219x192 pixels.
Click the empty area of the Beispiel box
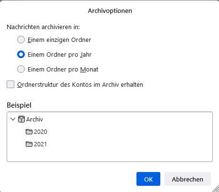pyautogui.click(x=127, y=143)
